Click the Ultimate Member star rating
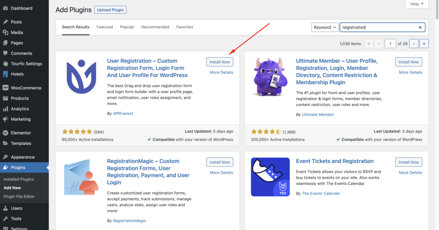The height and width of the screenshot is (230, 439). [266, 132]
